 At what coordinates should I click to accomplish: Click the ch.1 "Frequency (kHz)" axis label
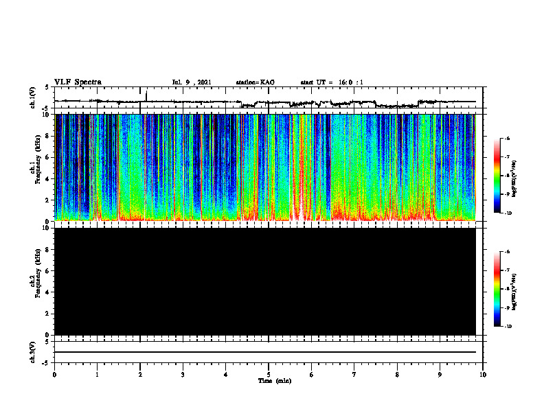point(38,160)
